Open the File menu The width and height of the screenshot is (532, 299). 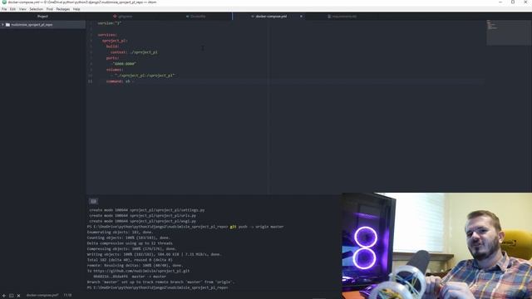4,9
